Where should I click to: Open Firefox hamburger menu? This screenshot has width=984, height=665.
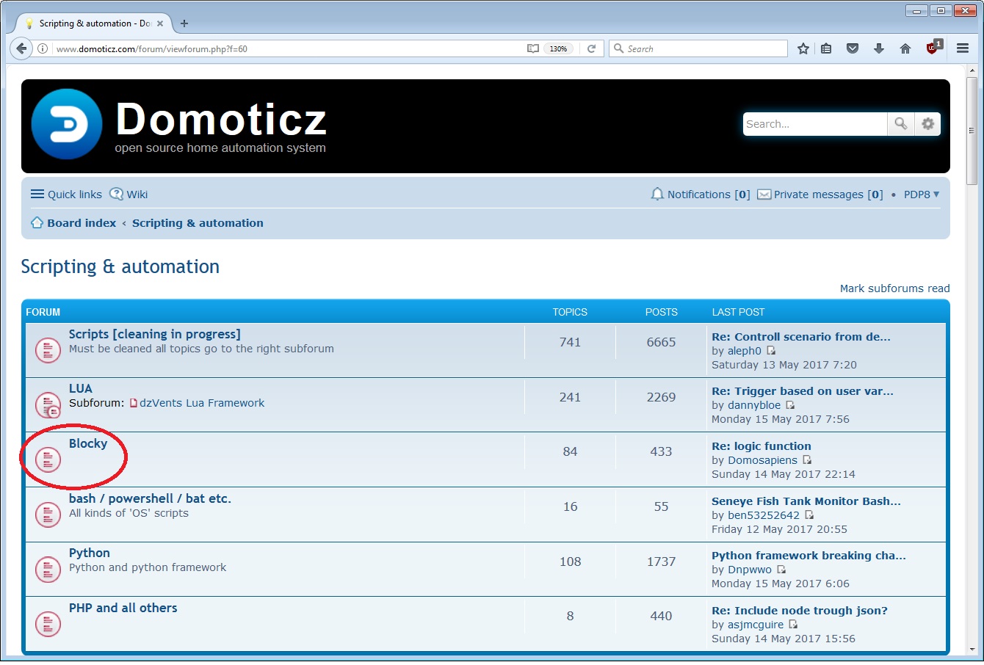tap(963, 48)
